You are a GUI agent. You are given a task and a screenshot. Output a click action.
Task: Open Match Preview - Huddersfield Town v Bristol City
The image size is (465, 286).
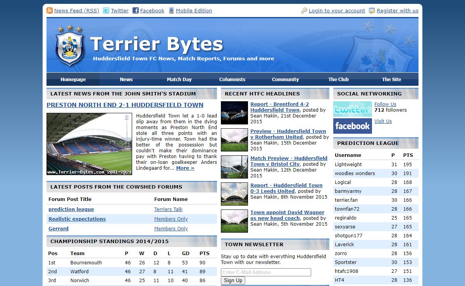tap(289, 161)
